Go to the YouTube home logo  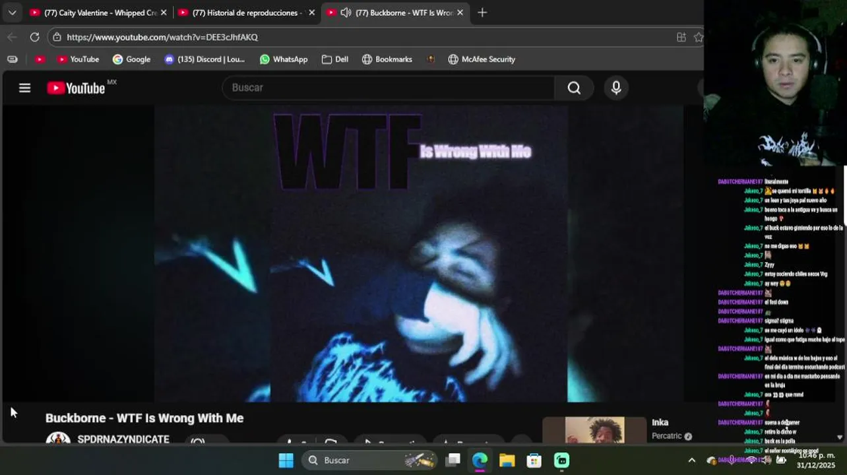point(76,88)
